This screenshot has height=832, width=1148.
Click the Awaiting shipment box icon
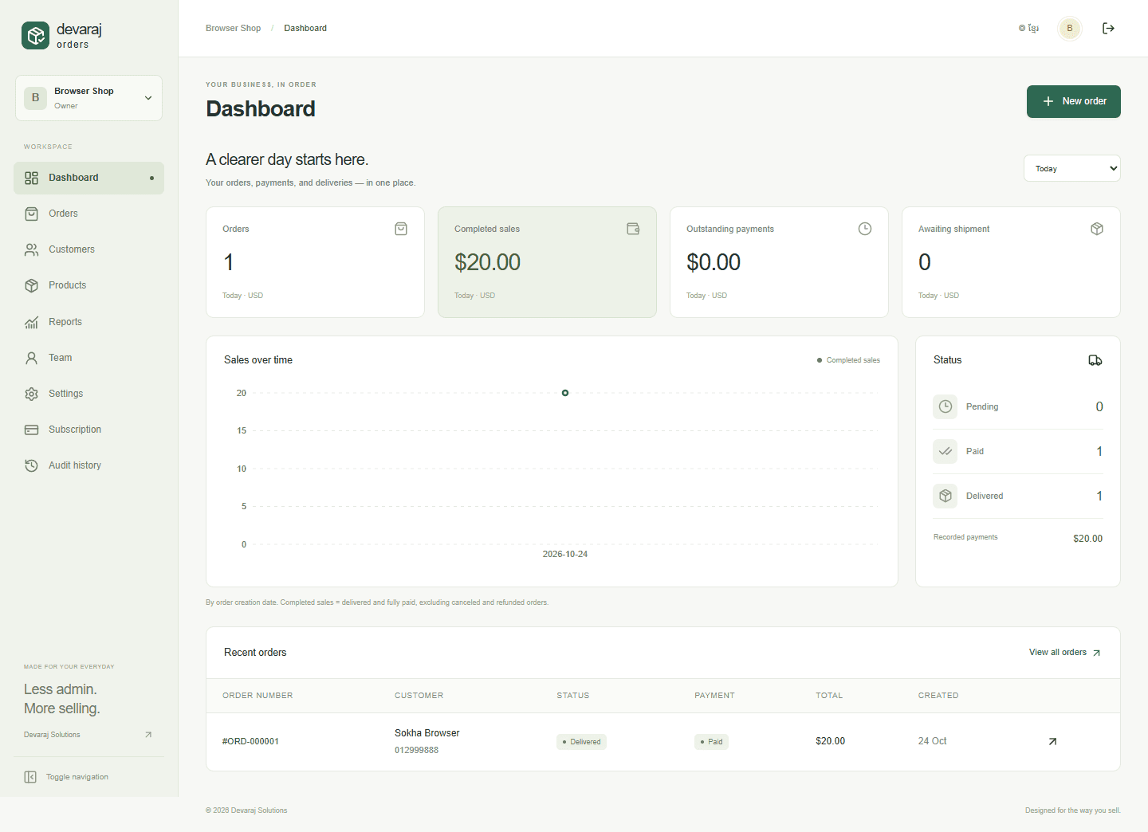[x=1097, y=229]
